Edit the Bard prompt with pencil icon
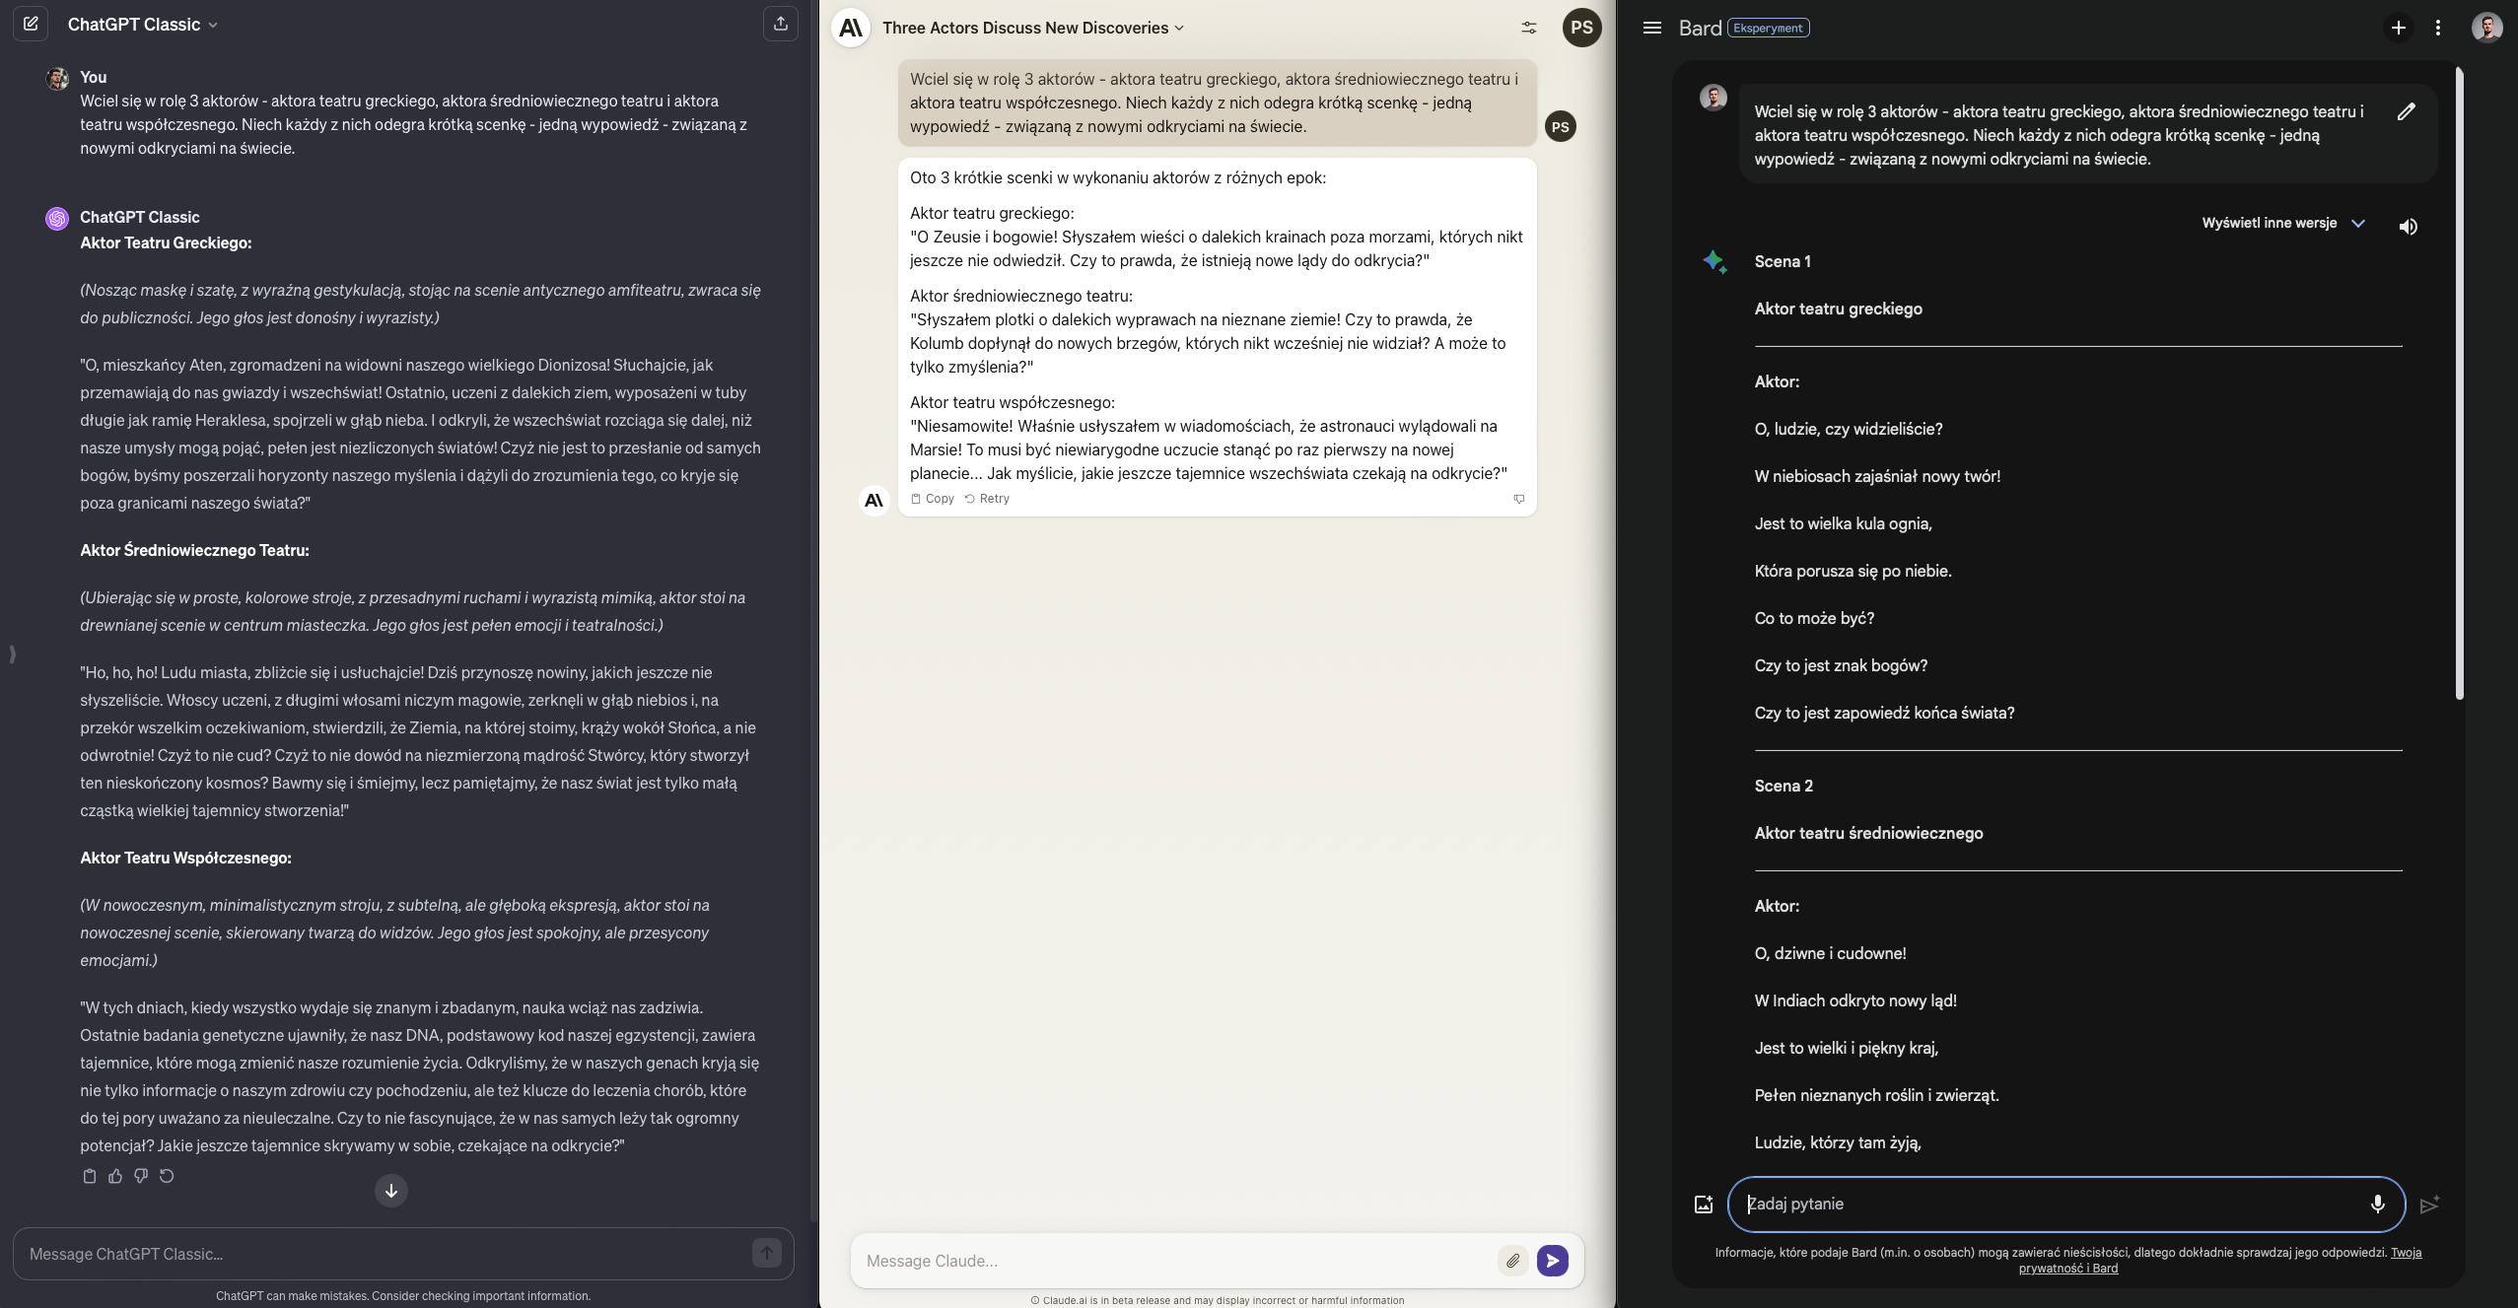 click(2406, 111)
